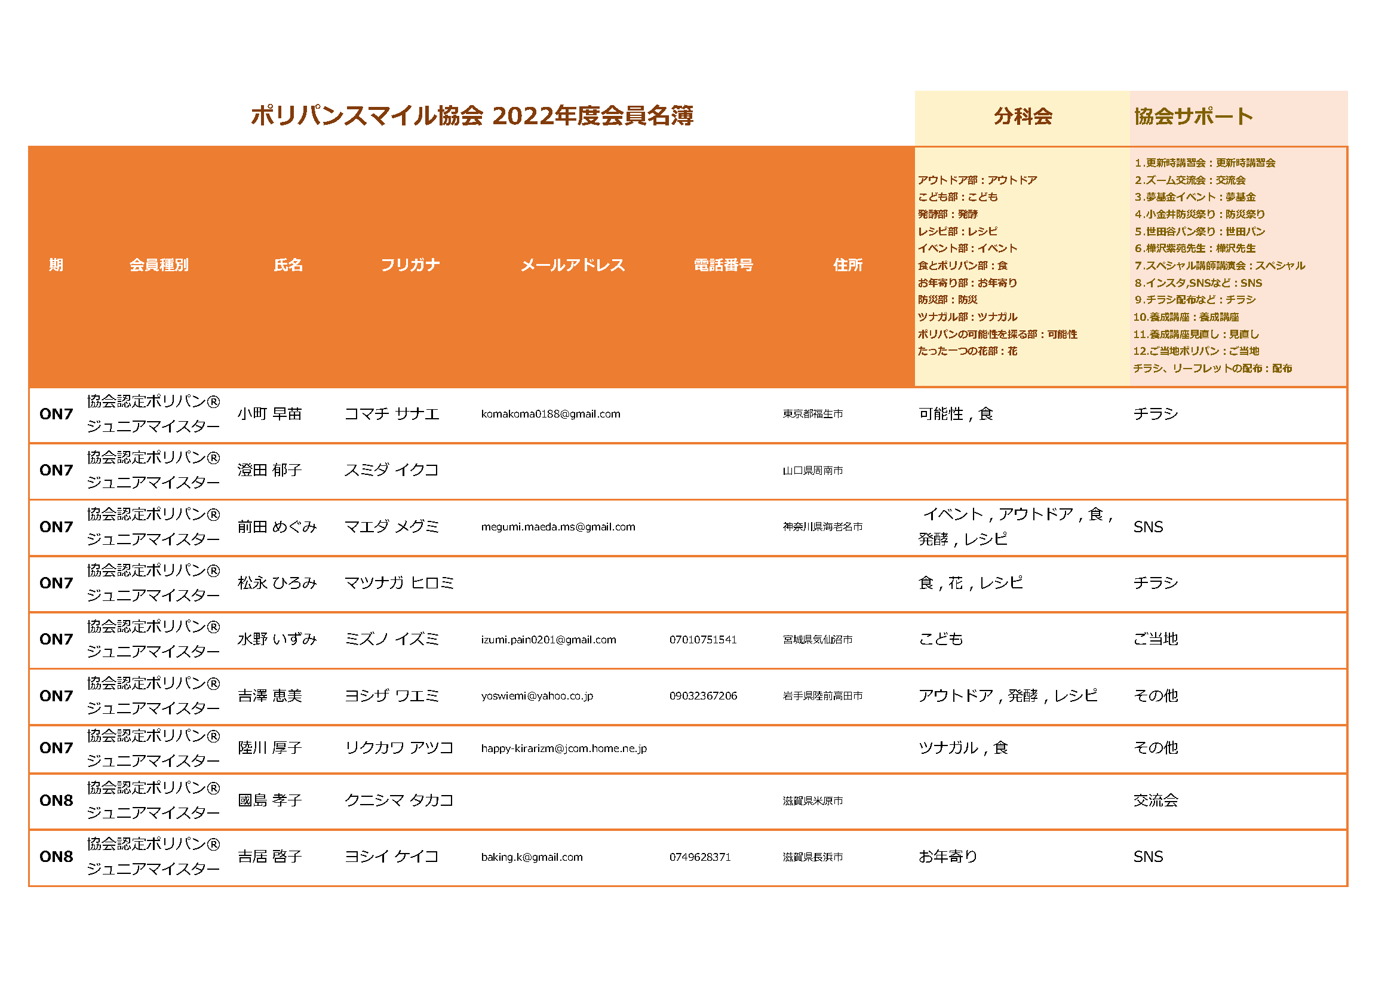Click address 神奈川県海老名市

tap(822, 527)
